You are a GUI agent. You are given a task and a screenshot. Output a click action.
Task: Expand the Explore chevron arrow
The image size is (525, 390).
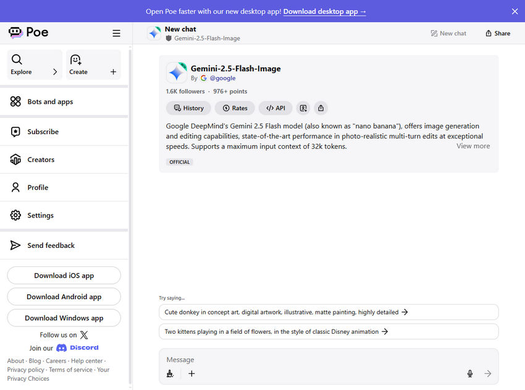point(55,72)
